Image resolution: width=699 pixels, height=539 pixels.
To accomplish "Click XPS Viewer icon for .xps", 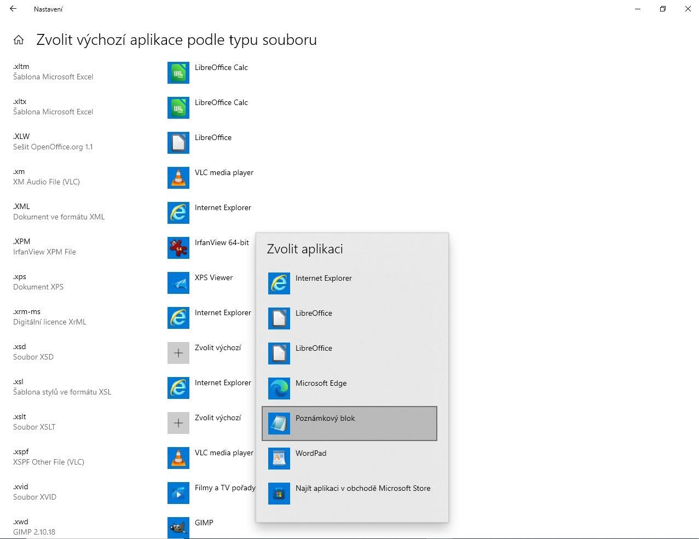I will tap(178, 283).
